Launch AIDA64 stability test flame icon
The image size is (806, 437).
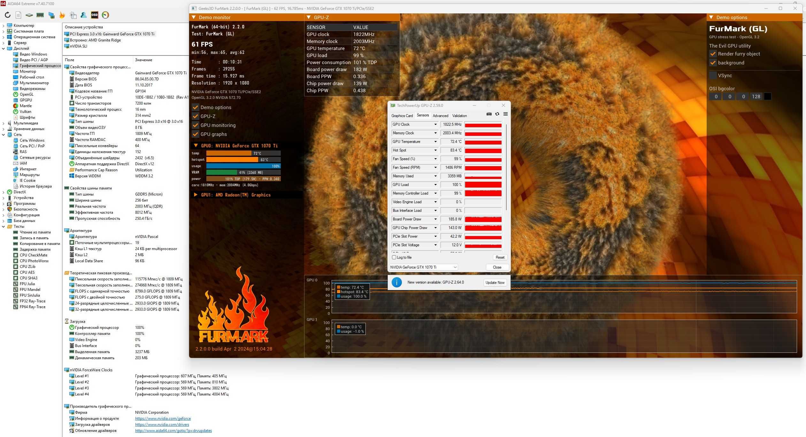(x=62, y=15)
